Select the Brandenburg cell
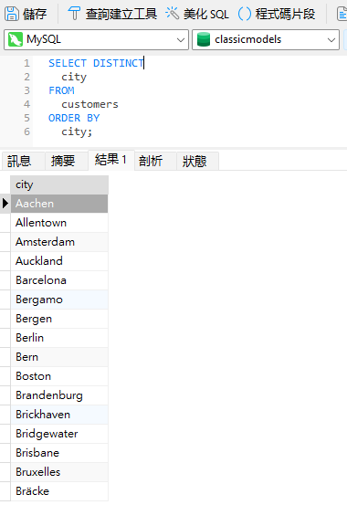The width and height of the screenshot is (347, 505). [59, 395]
